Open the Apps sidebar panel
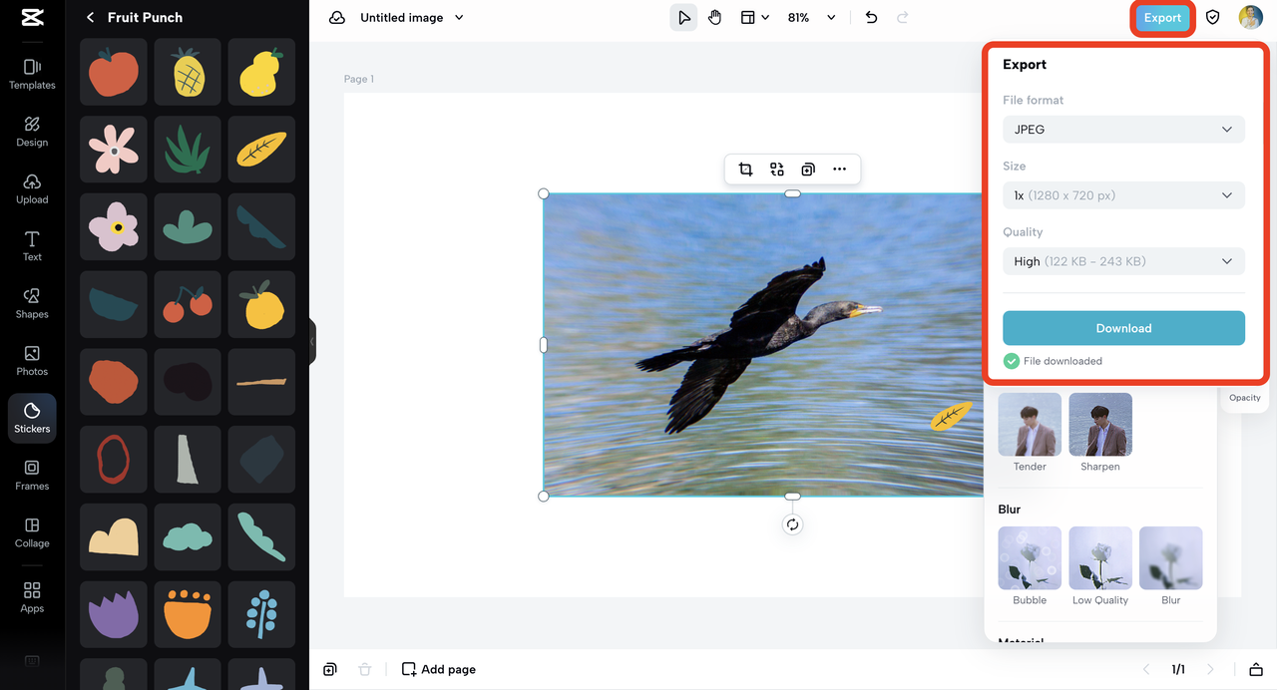This screenshot has width=1277, height=690. pyautogui.click(x=32, y=597)
